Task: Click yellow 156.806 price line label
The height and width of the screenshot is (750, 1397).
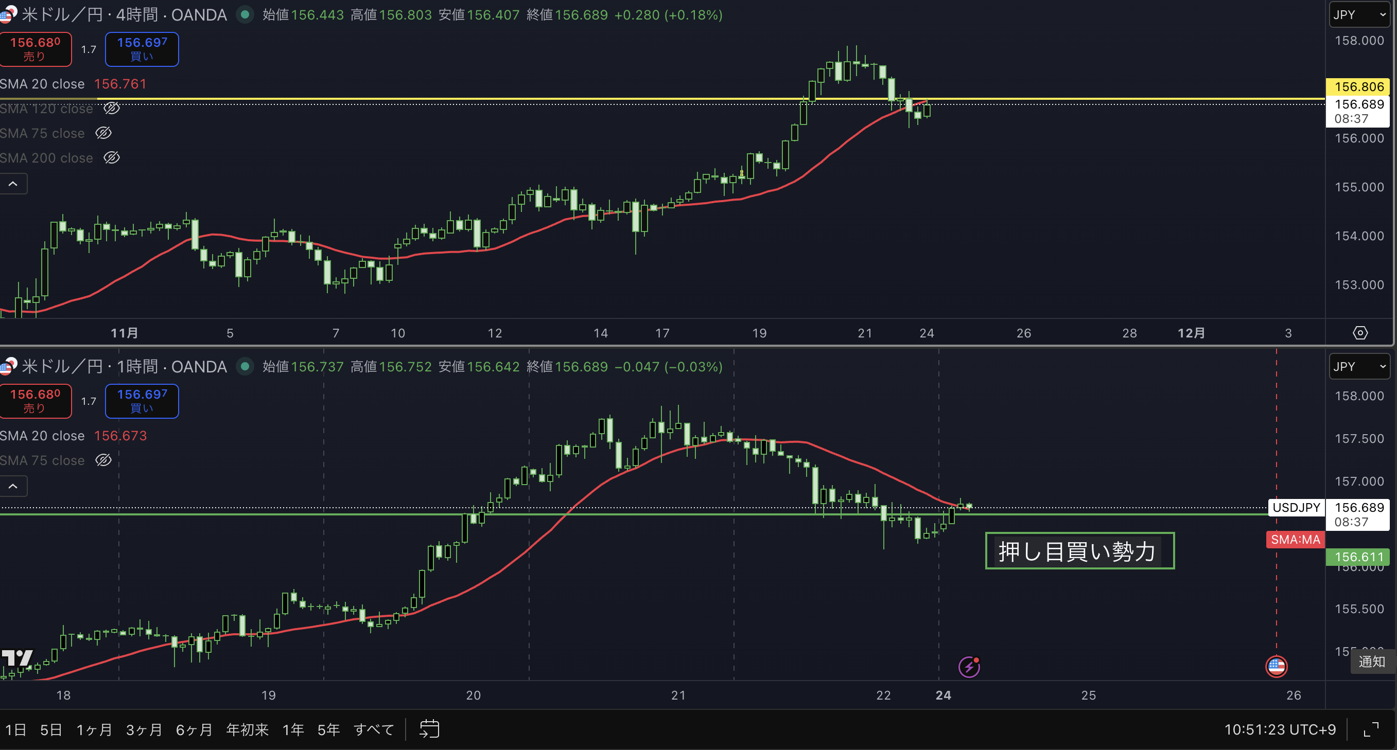Action: tap(1358, 87)
